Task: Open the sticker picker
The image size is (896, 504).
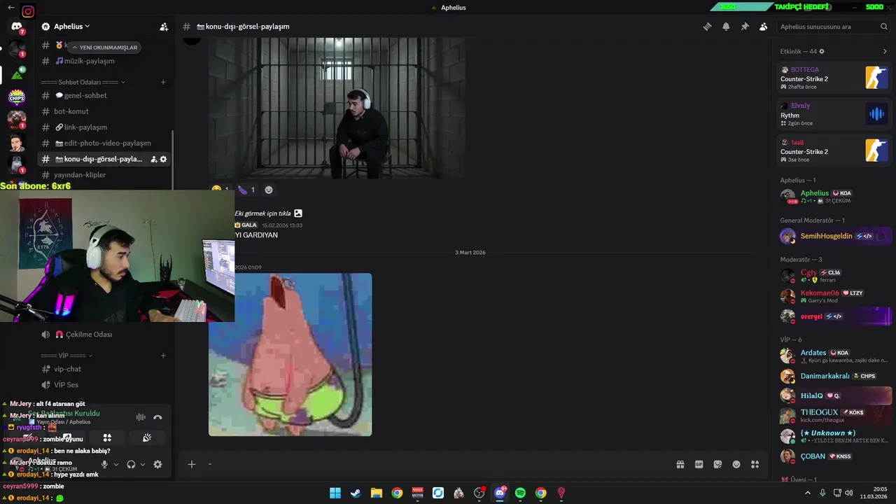Action: 717,464
